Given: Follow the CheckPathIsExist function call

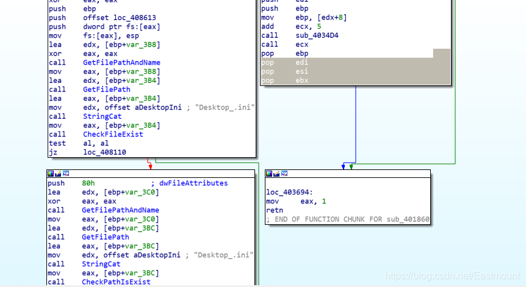Looking at the screenshot, I should coord(116,282).
